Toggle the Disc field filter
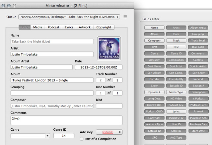212x145 pixels. [x=176, y=47]
